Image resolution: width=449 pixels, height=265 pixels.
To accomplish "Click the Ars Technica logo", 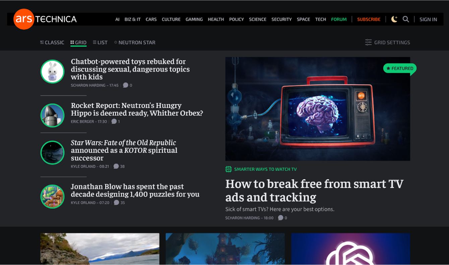I will pyautogui.click(x=45, y=19).
